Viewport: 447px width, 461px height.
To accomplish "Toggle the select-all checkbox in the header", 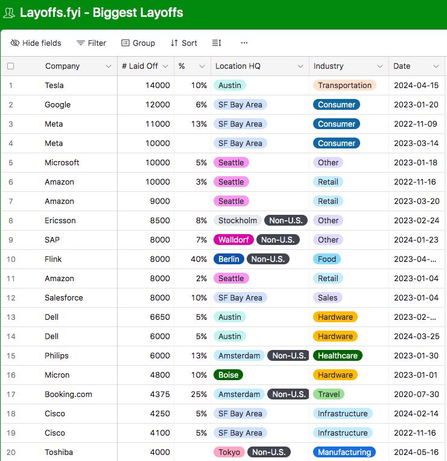I will coord(11,66).
